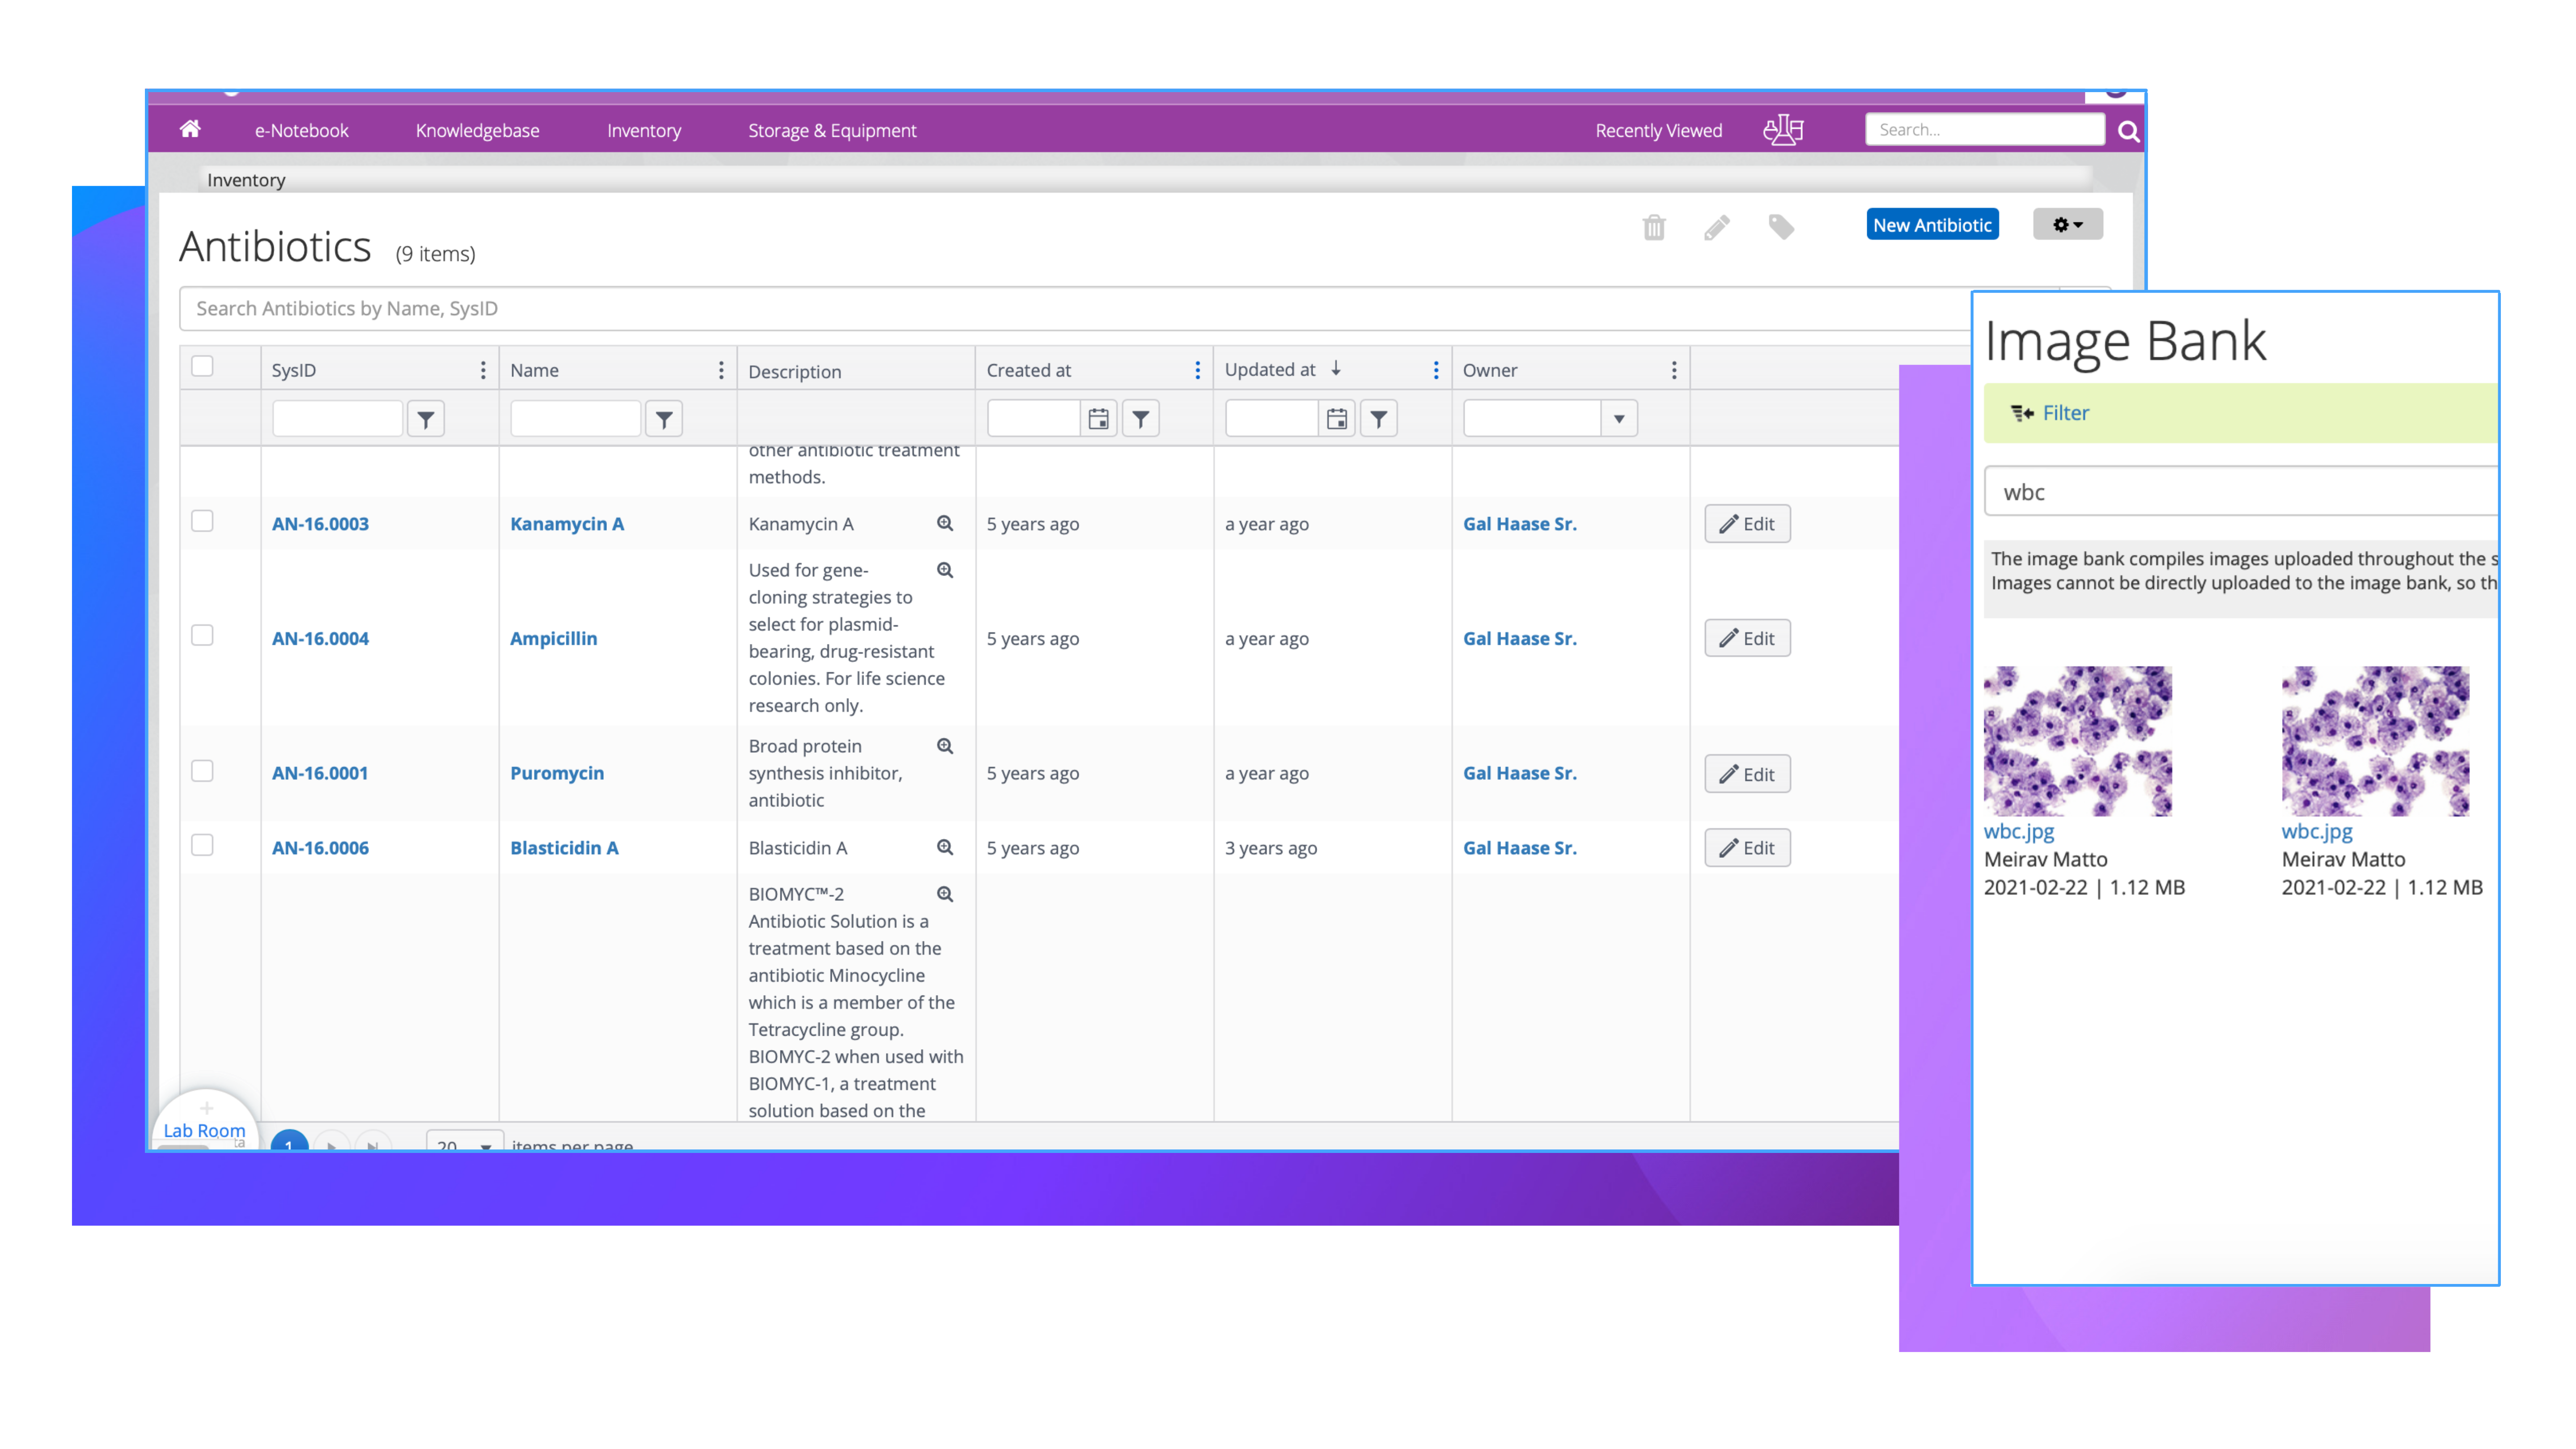
Task: Zoom Puromycin description magnifier
Action: click(x=945, y=746)
